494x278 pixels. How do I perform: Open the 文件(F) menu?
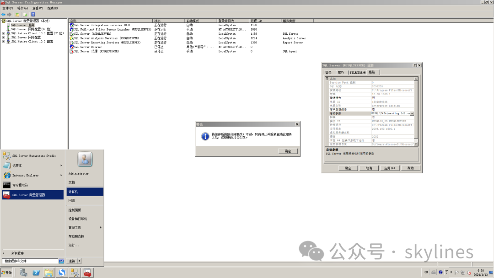point(8,8)
